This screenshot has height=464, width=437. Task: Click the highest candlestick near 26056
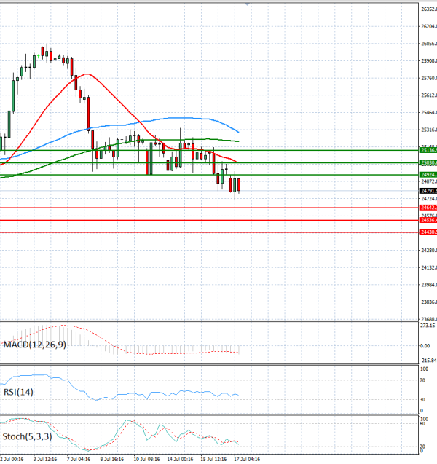(42, 51)
